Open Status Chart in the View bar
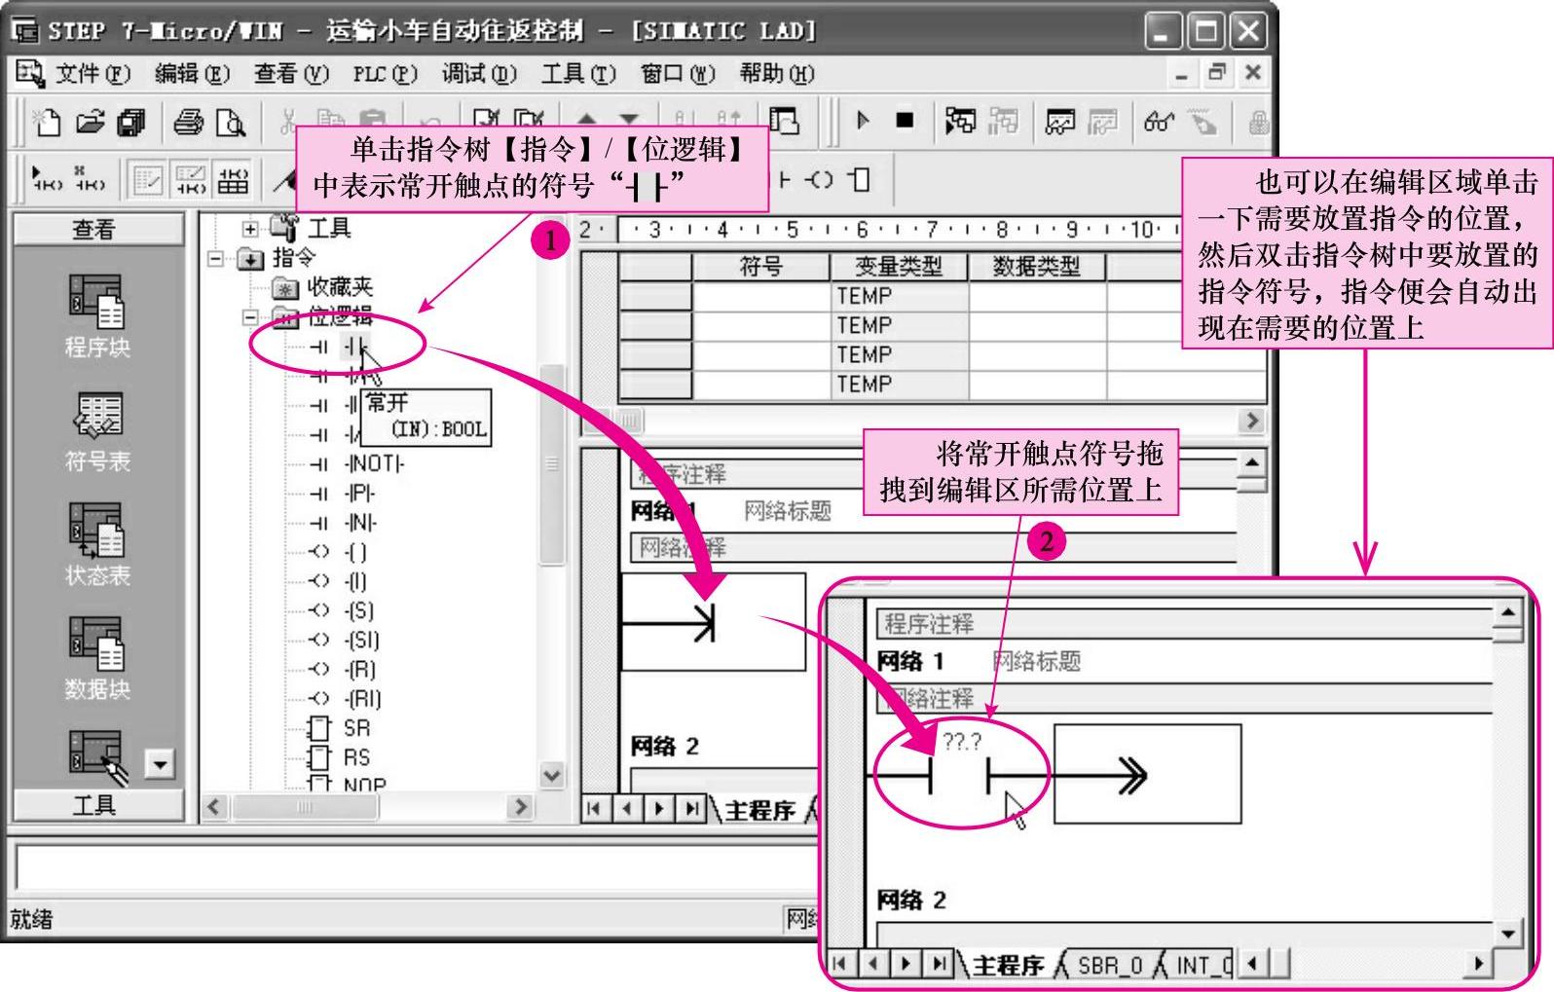Screen dimensions: 1554x992 [x=96, y=545]
